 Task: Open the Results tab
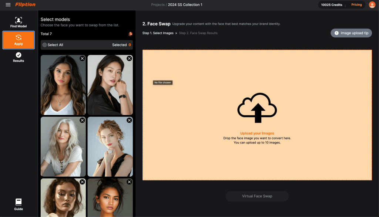(19, 57)
